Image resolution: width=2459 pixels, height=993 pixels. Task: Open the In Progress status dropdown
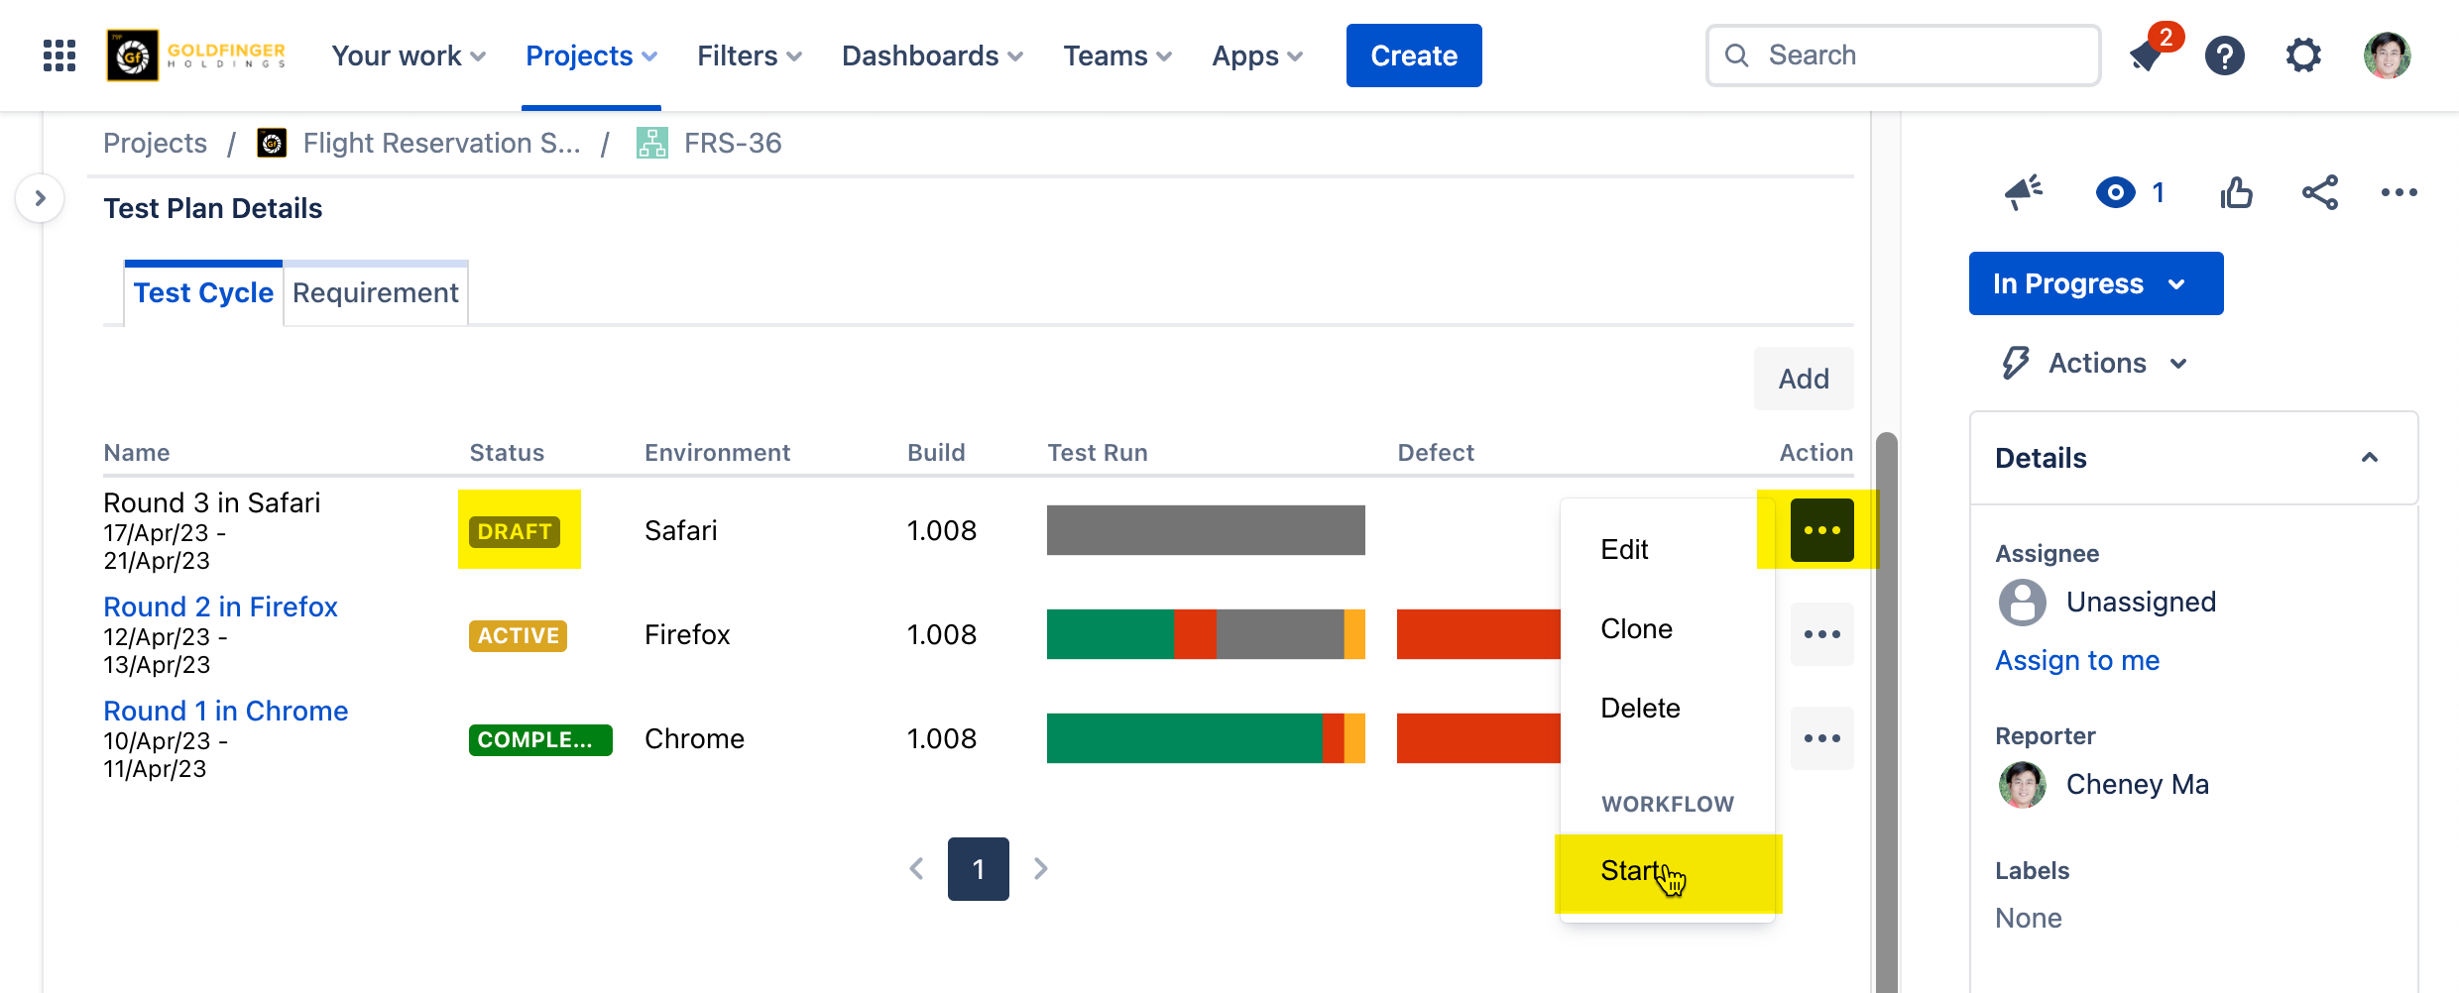(x=2095, y=283)
